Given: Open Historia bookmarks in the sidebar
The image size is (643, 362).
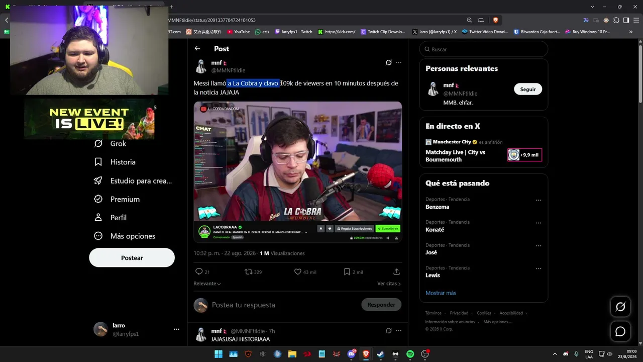Looking at the screenshot, I should click(115, 162).
